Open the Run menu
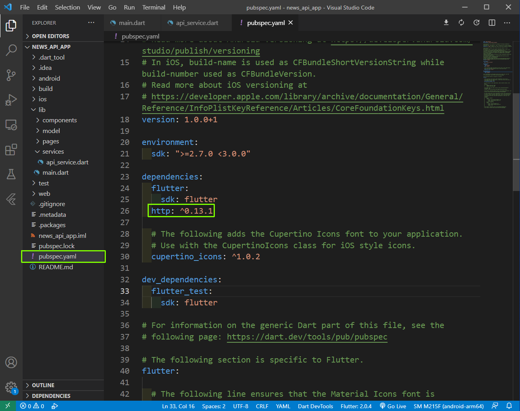Image resolution: width=520 pixels, height=411 pixels. pyautogui.click(x=129, y=7)
